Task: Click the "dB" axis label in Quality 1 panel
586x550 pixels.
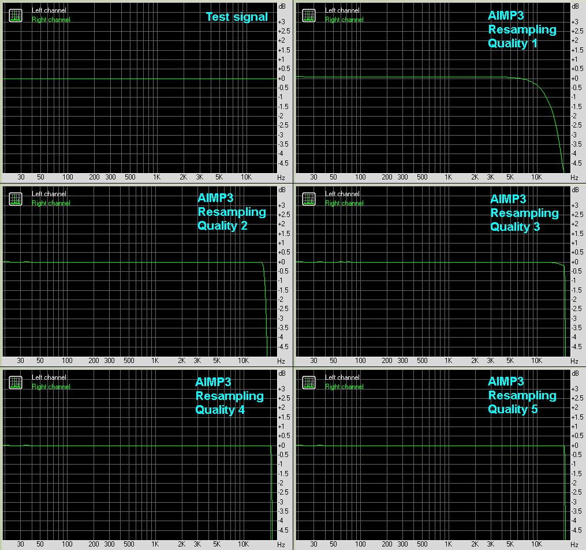Action: pos(575,6)
